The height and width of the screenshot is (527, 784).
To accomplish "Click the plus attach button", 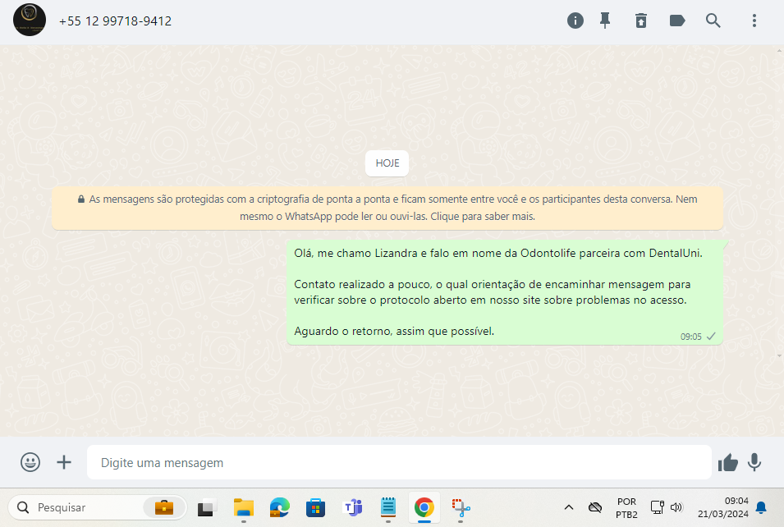I will pos(64,462).
